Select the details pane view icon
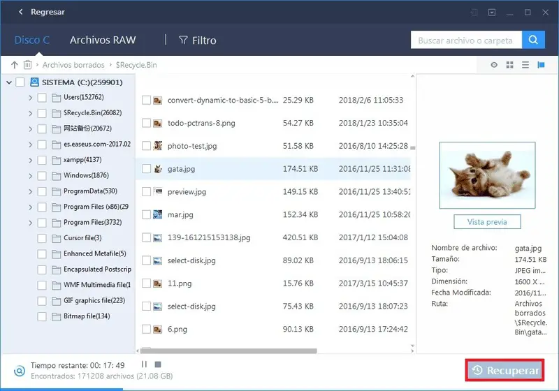 (x=541, y=65)
